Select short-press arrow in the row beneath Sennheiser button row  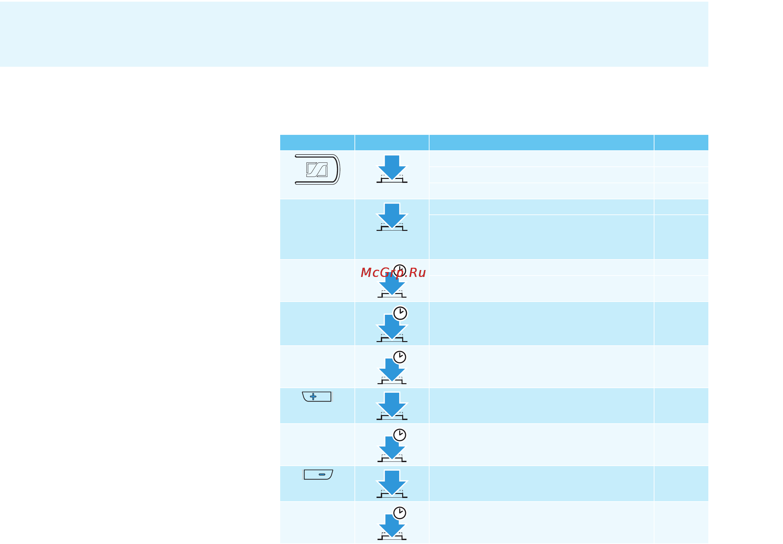coord(392,217)
